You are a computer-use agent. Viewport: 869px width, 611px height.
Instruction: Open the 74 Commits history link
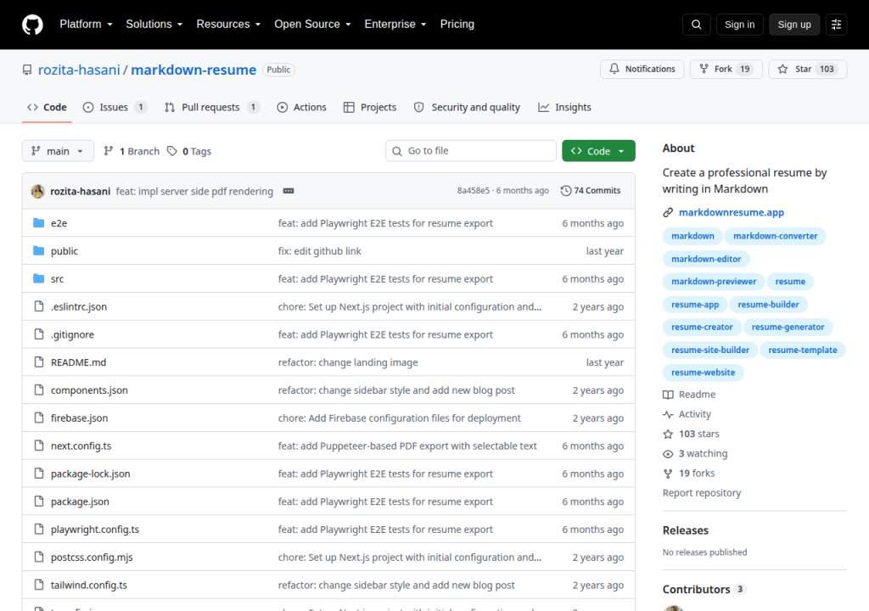tap(591, 191)
